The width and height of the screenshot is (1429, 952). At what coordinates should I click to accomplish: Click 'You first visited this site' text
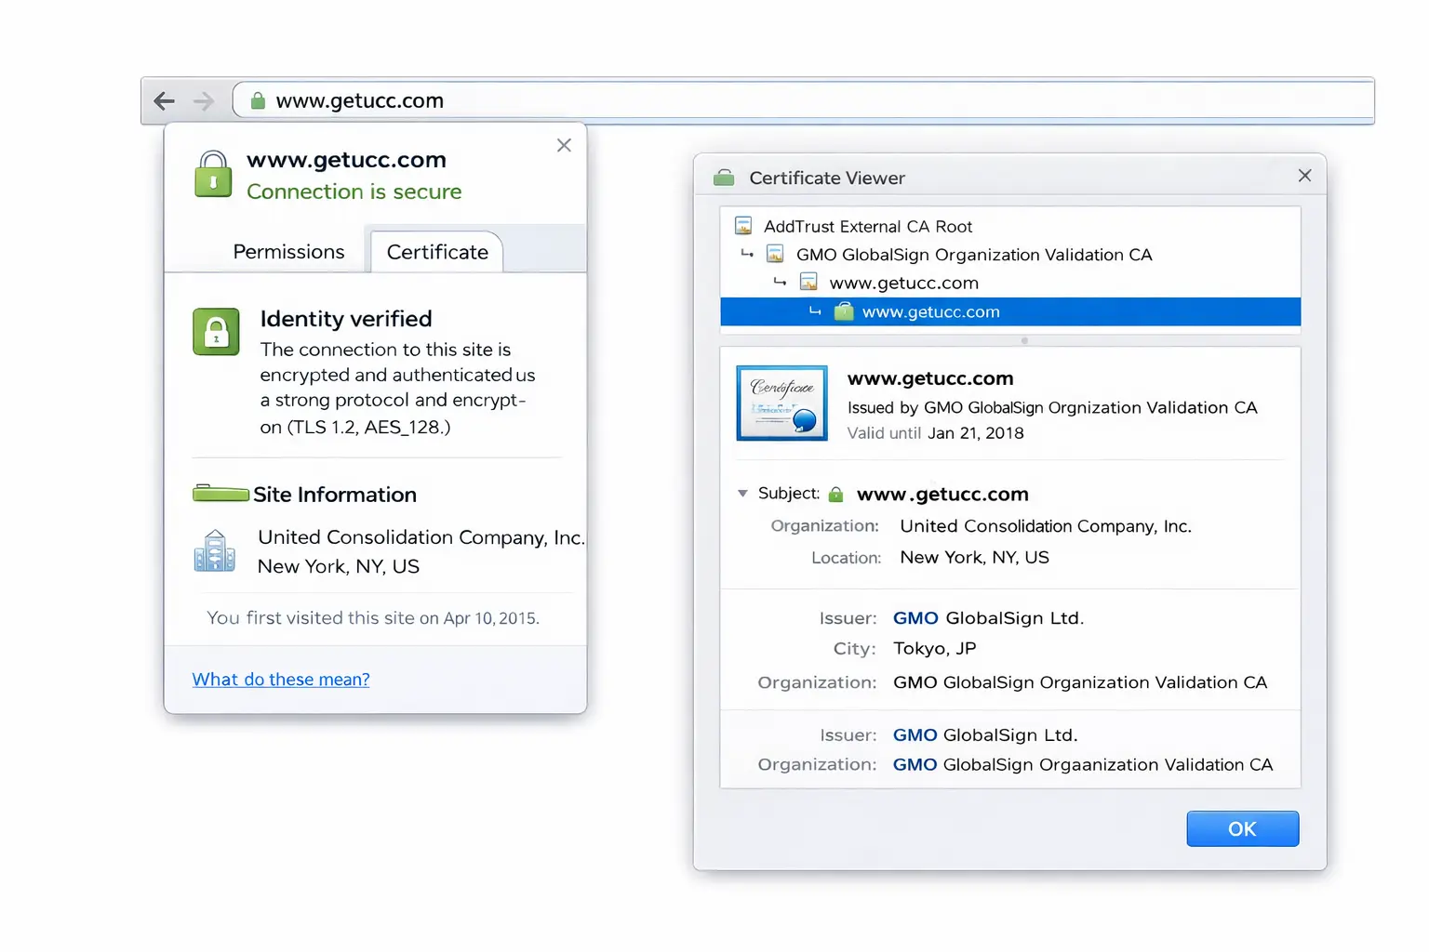tap(373, 618)
